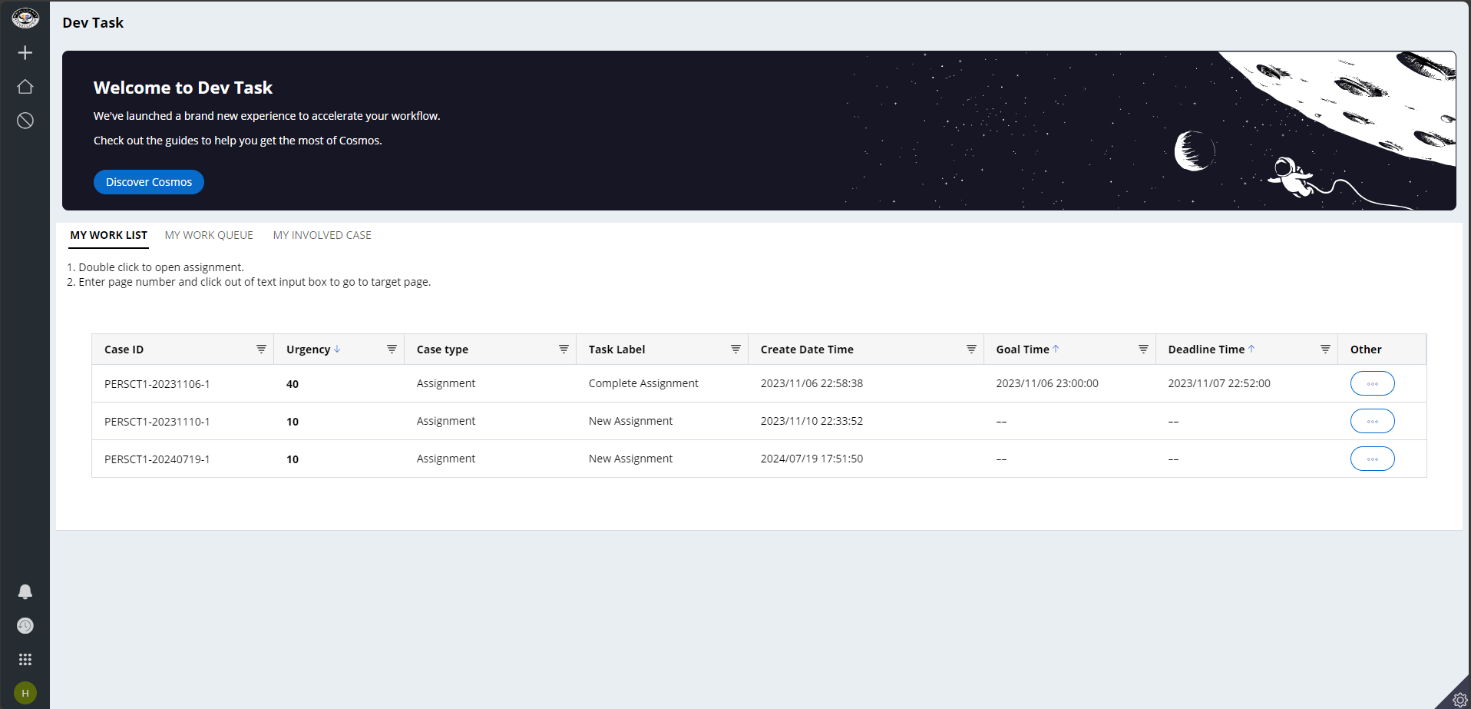Open more actions for case PERSCT1-20240719-1

[x=1372, y=459]
